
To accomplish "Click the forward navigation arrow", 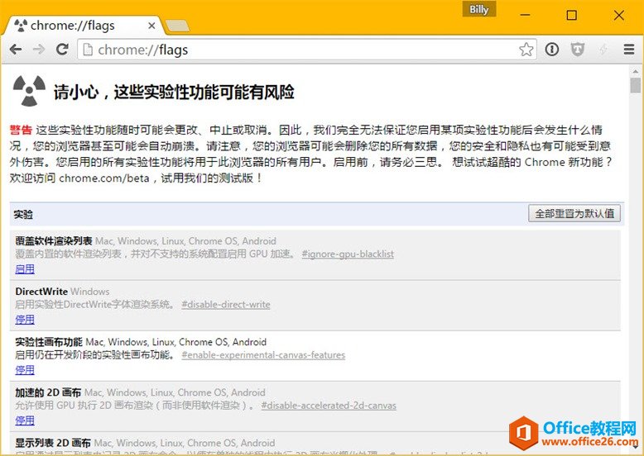I will [x=39, y=50].
